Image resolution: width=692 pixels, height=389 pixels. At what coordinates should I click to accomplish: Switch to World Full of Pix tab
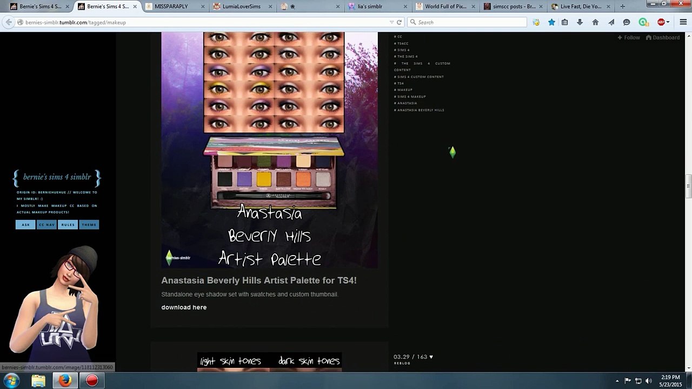[445, 6]
